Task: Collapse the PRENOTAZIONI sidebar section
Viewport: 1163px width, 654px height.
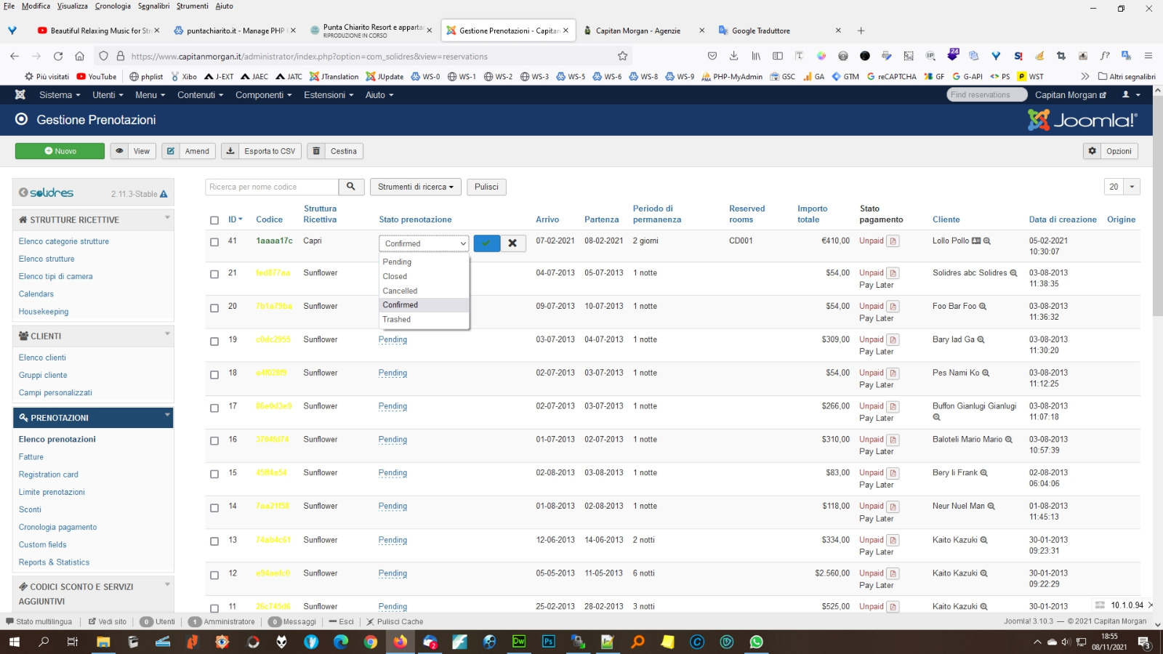Action: (x=167, y=416)
